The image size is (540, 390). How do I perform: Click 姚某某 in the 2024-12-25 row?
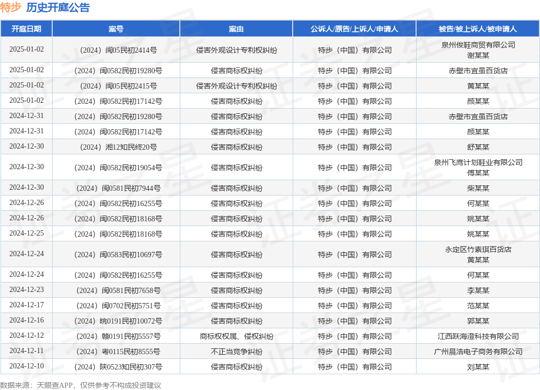click(478, 234)
